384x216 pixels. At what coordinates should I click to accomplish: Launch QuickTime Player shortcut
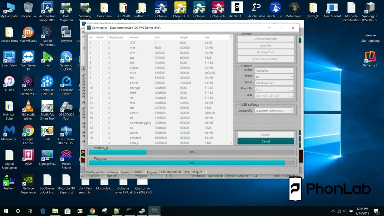tap(66, 86)
